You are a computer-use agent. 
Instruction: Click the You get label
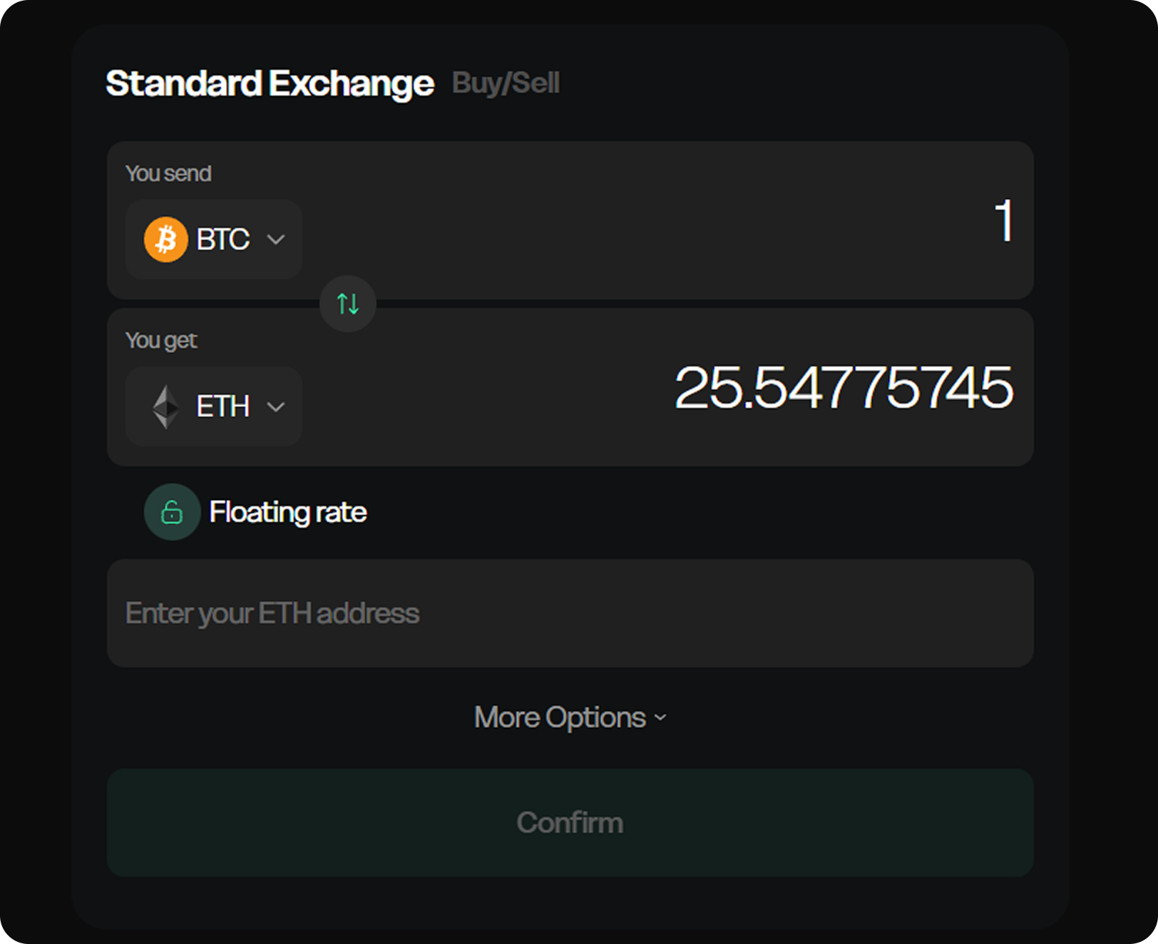161,340
